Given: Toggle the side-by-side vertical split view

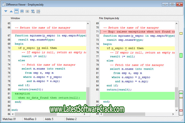Looking at the screenshot, I should point(16,11).
